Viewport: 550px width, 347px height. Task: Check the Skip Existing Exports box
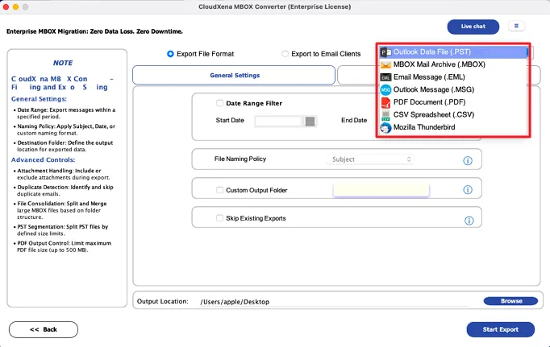[x=219, y=218]
